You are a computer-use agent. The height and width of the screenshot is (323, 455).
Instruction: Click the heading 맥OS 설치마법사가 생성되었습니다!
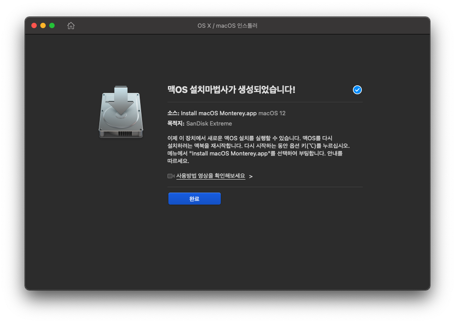(231, 90)
